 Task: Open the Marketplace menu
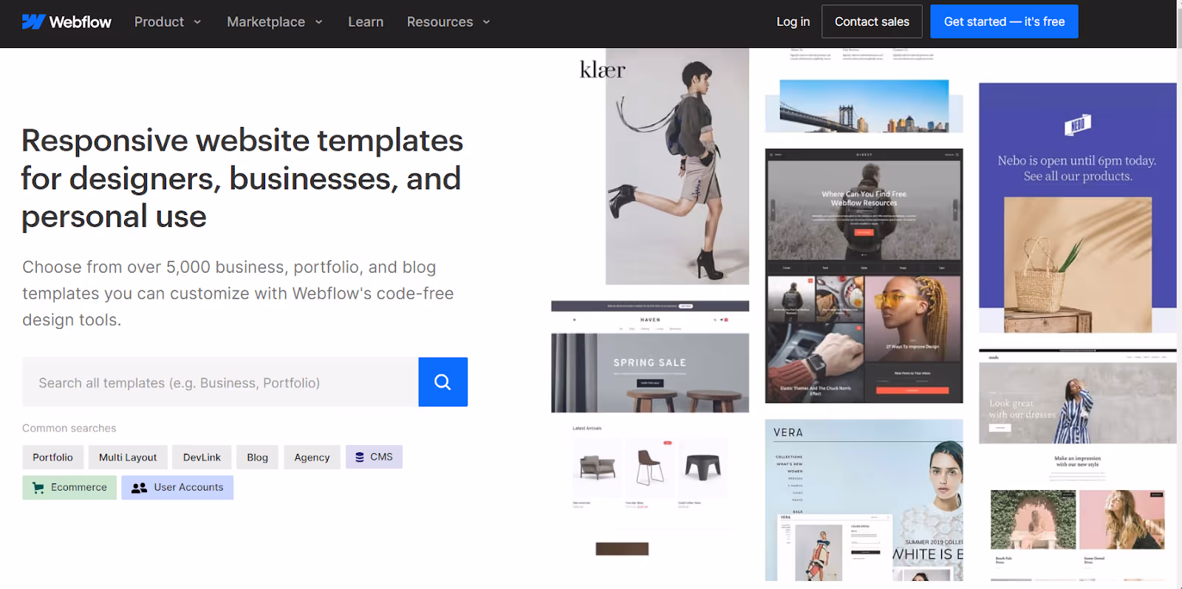(275, 22)
